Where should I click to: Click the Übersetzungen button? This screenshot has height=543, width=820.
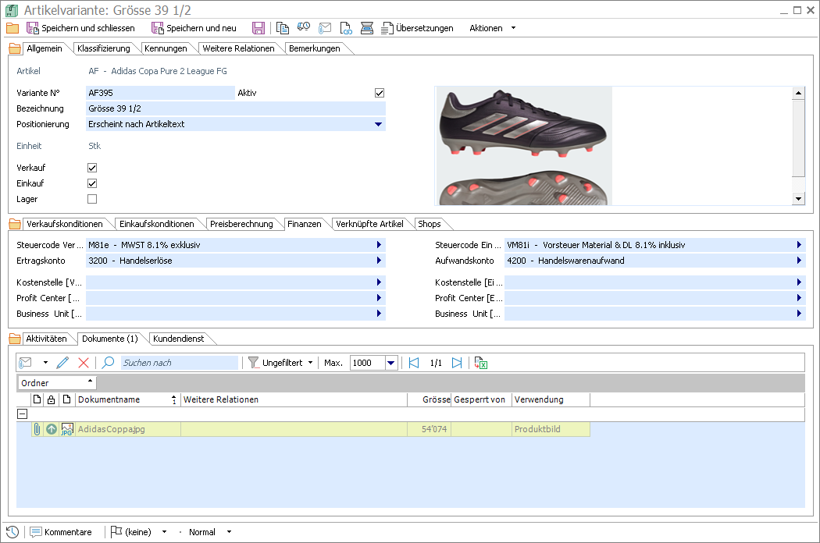[x=417, y=28]
